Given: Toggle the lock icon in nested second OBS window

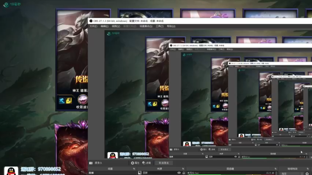Looking at the screenshot, I should [239, 157].
